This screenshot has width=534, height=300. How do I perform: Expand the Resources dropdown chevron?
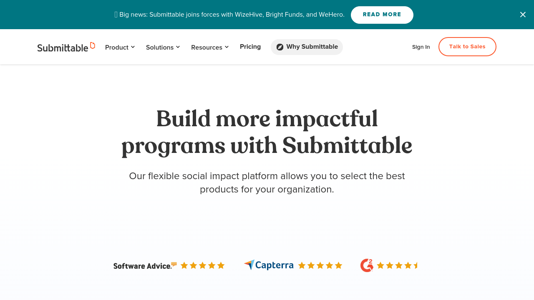click(227, 47)
